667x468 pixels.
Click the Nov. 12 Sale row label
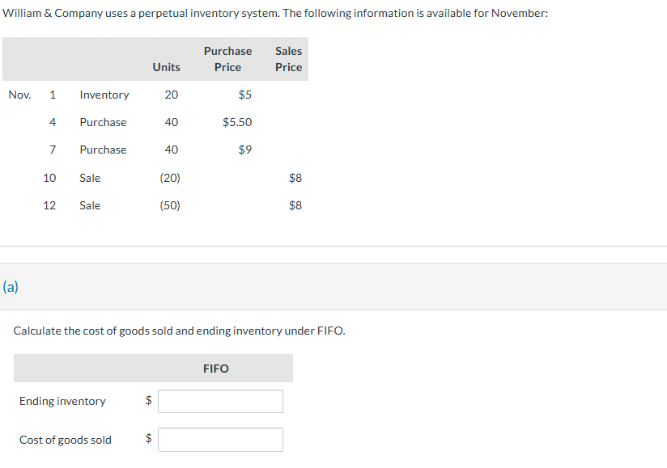click(90, 205)
